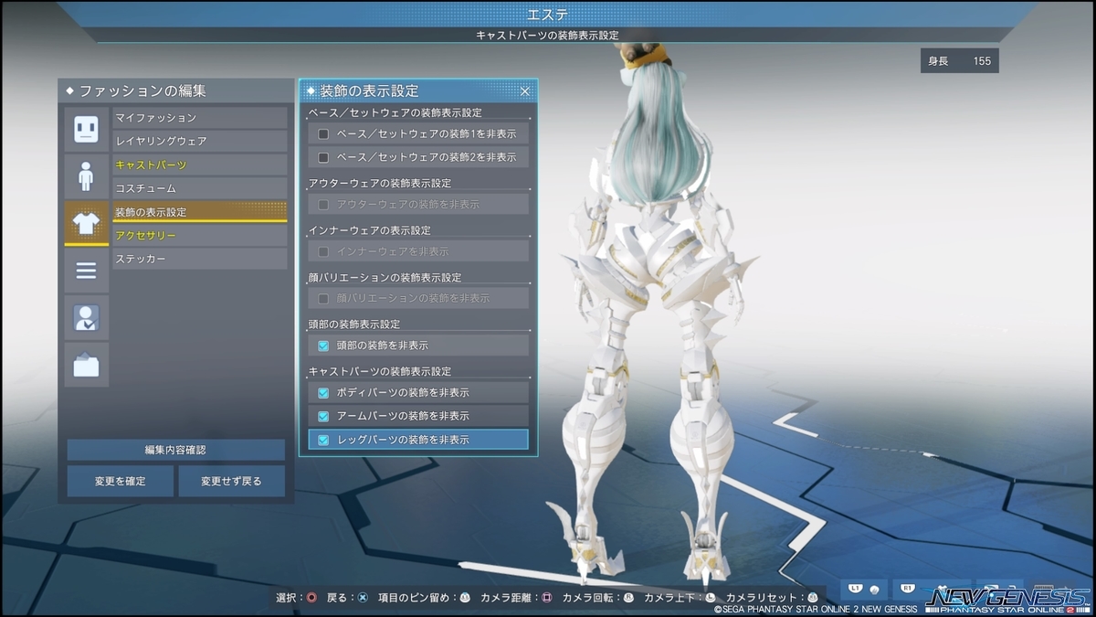
Task: Close the 装飾の表示設定 dialog
Action: tap(525, 90)
